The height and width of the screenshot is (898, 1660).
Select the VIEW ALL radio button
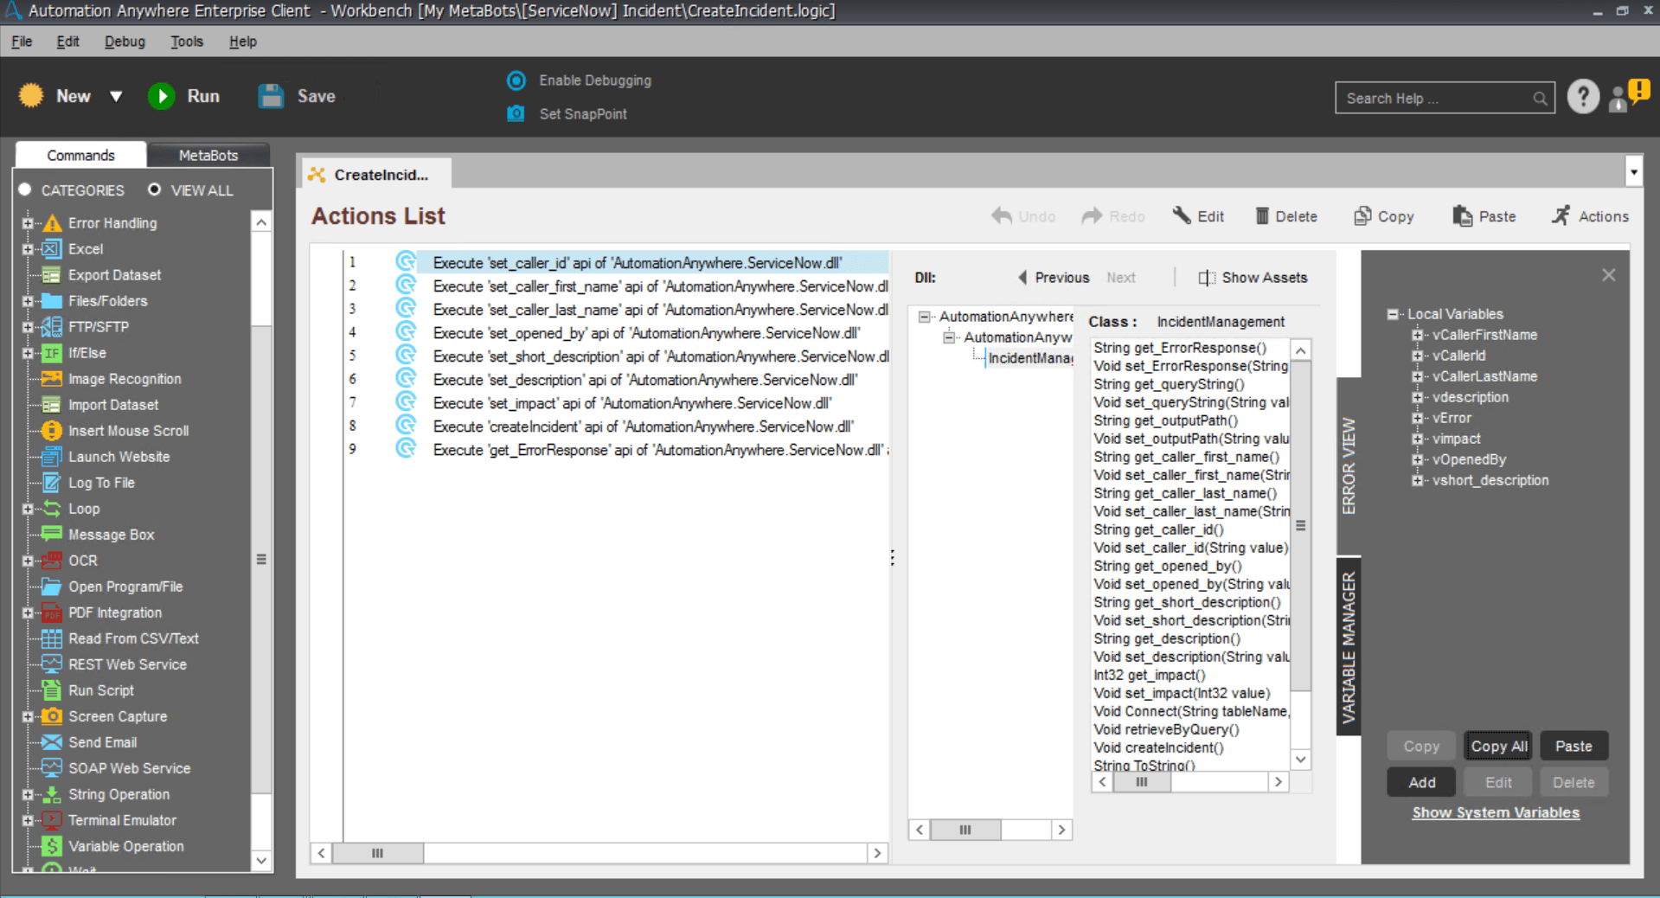click(x=154, y=189)
